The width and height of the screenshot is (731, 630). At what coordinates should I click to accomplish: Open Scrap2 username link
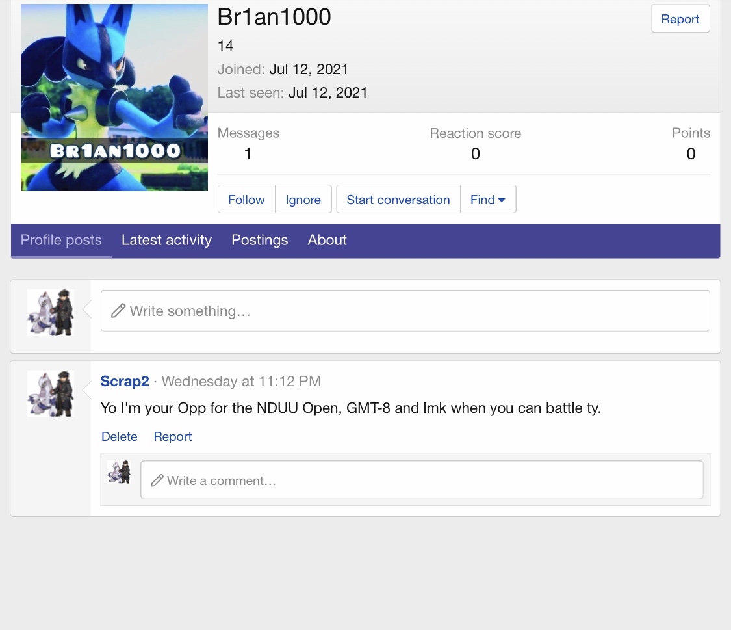(x=125, y=381)
